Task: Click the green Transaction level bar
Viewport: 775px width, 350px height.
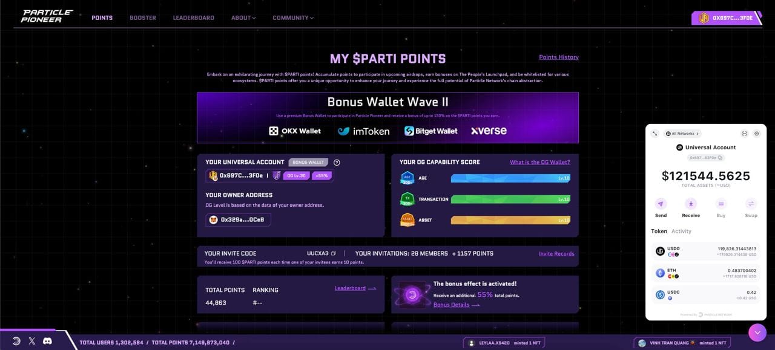Action: (x=510, y=199)
